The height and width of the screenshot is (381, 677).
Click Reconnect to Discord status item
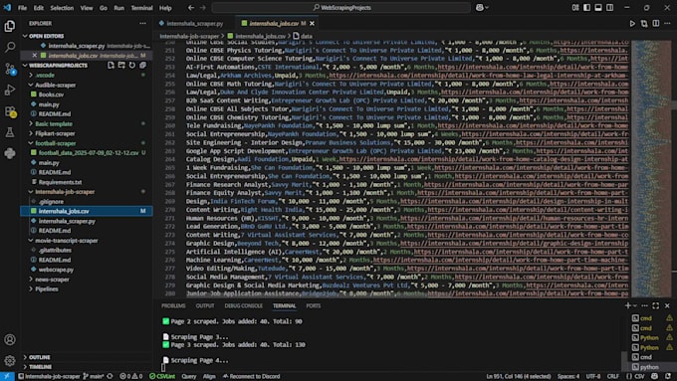coord(252,376)
